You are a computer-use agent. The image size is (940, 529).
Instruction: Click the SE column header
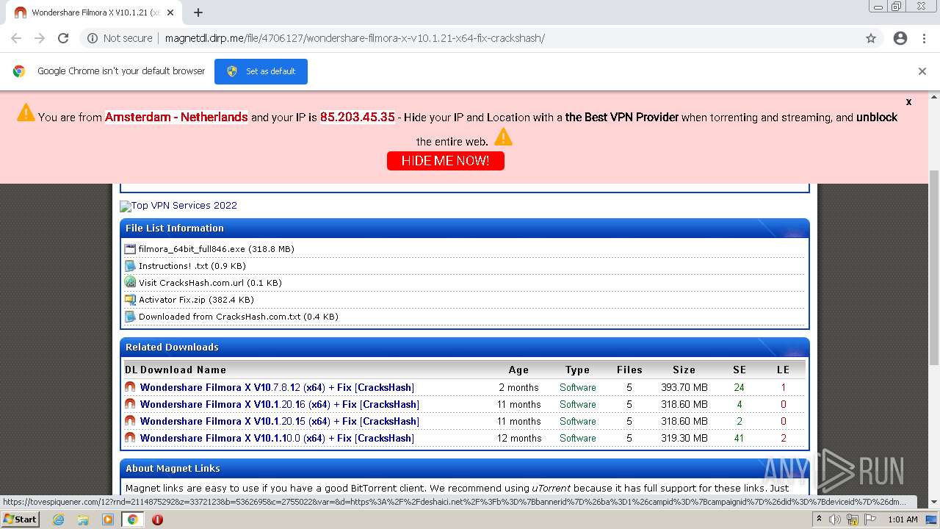coord(740,370)
